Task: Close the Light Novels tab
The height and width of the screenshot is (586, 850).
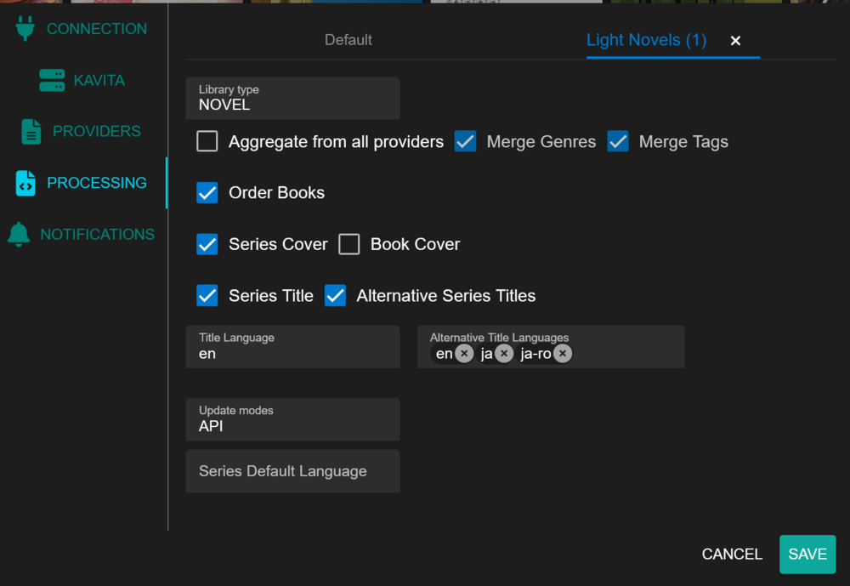Action: [x=735, y=41]
